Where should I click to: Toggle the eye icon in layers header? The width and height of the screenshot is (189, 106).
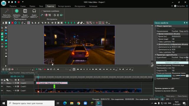[2, 80]
